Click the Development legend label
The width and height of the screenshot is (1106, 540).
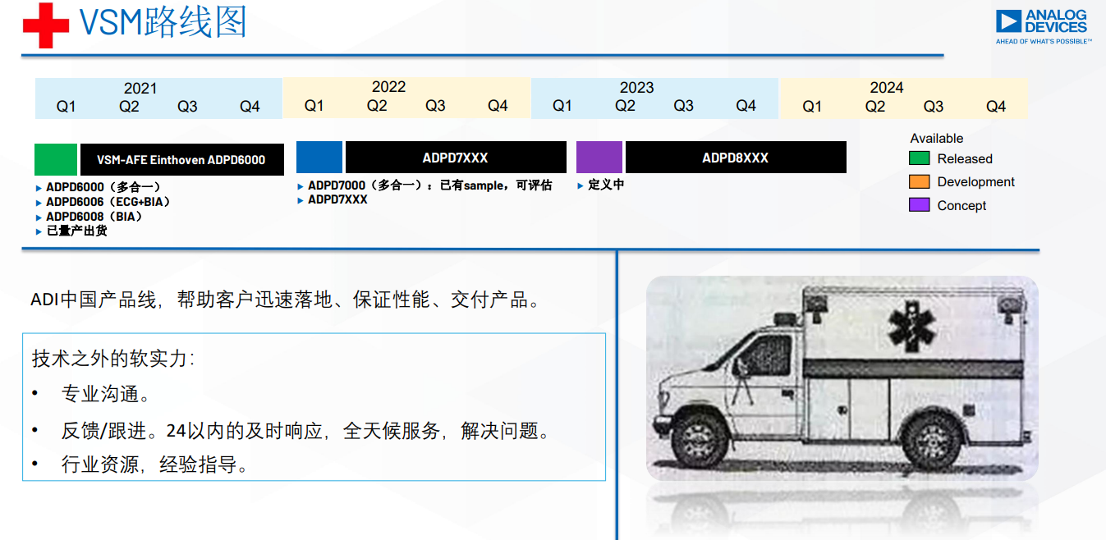point(976,182)
